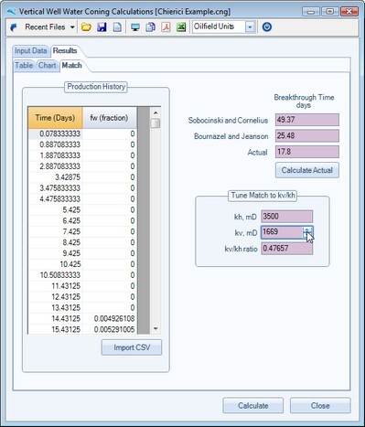Open the Chart sub-tab
This screenshot has width=365, height=427.
(48, 66)
